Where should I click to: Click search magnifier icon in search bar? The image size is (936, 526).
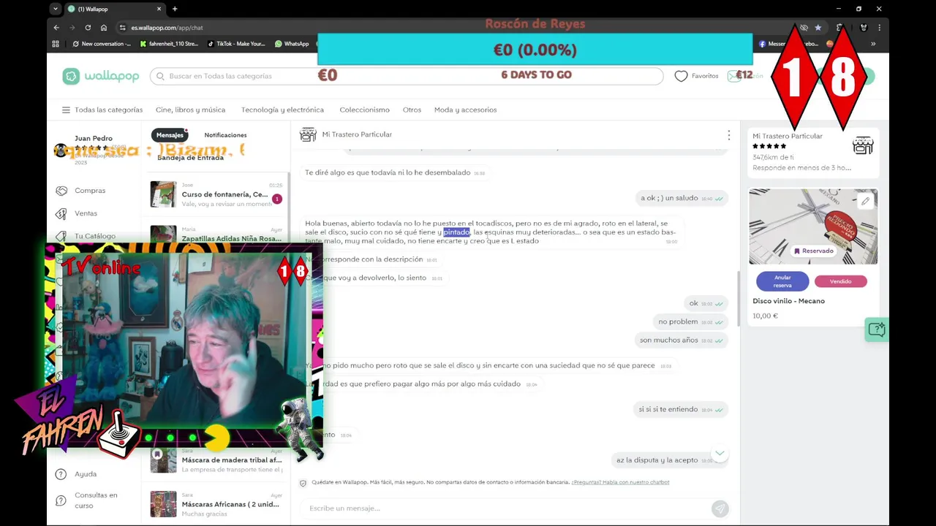[x=160, y=76]
